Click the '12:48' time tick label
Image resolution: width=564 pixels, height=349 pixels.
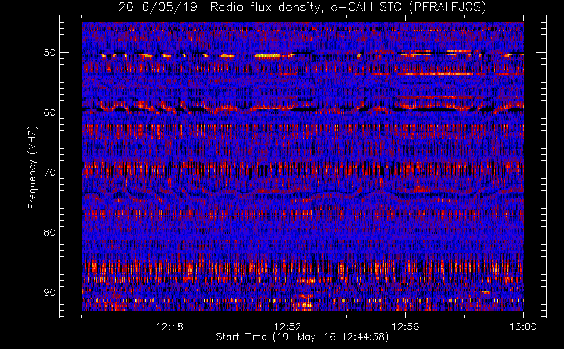(x=170, y=327)
